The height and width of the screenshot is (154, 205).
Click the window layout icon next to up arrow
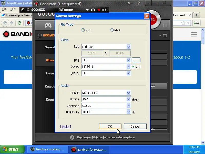[165, 35]
